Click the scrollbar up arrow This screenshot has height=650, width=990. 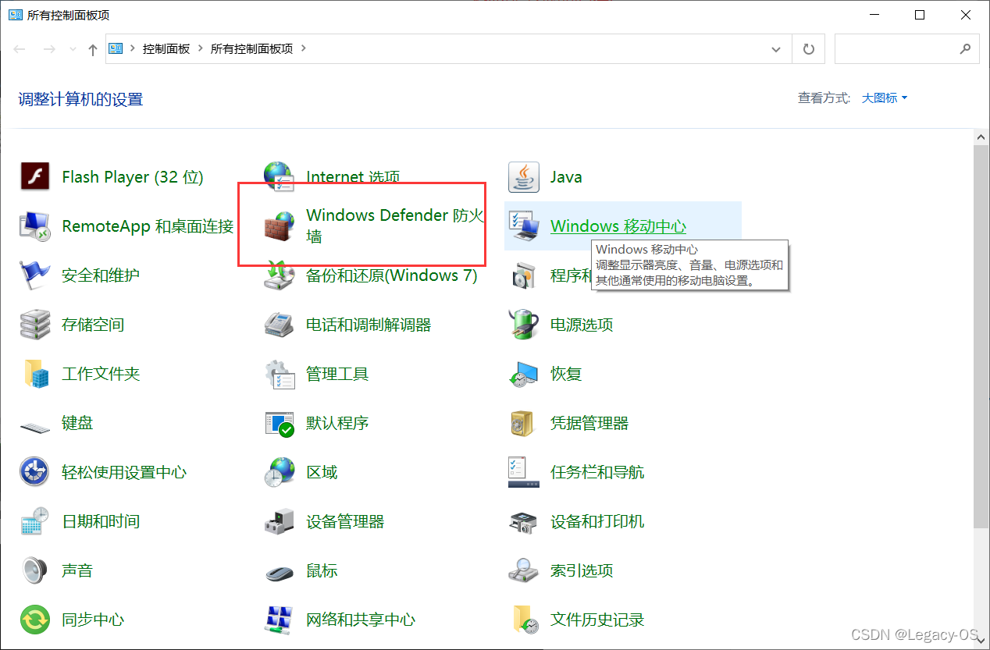981,137
